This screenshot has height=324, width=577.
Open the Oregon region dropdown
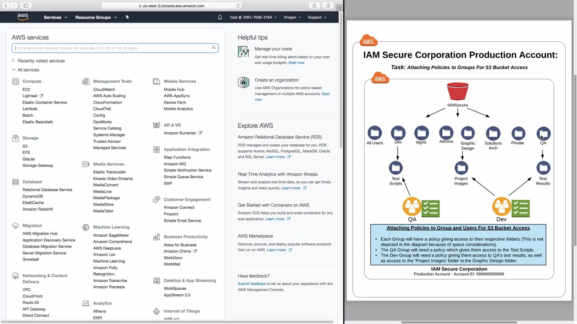point(292,17)
